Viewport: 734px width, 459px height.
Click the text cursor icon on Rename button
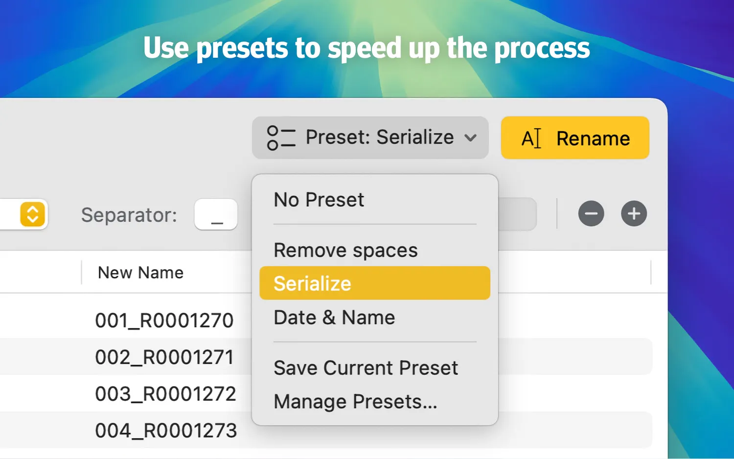[531, 138]
